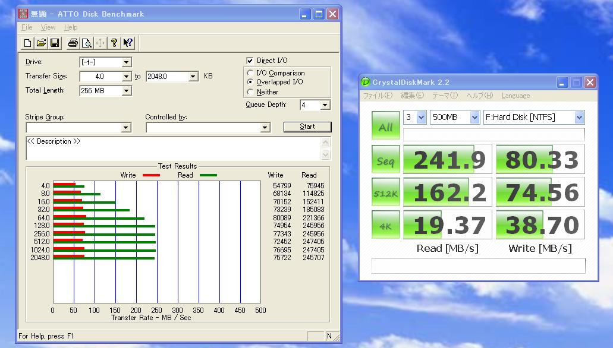Image resolution: width=613 pixels, height=348 pixels.
Task: Click the 4K test button
Action: (x=386, y=224)
